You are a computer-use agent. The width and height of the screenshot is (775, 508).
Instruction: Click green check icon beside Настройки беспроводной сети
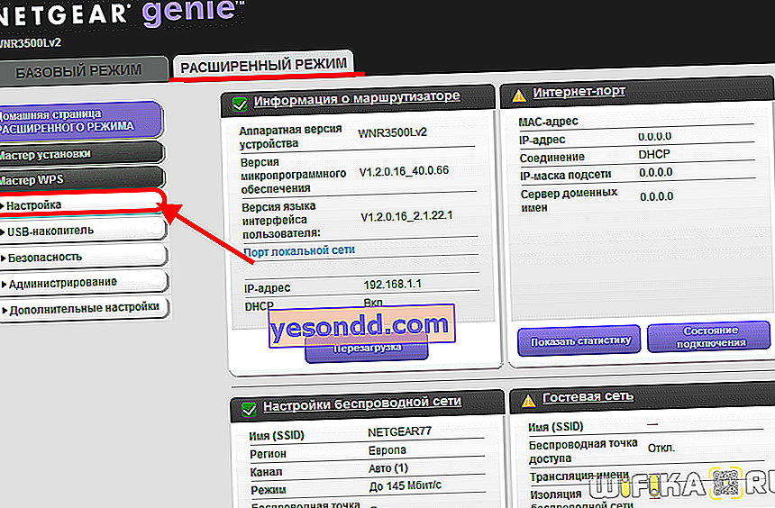pyautogui.click(x=248, y=408)
